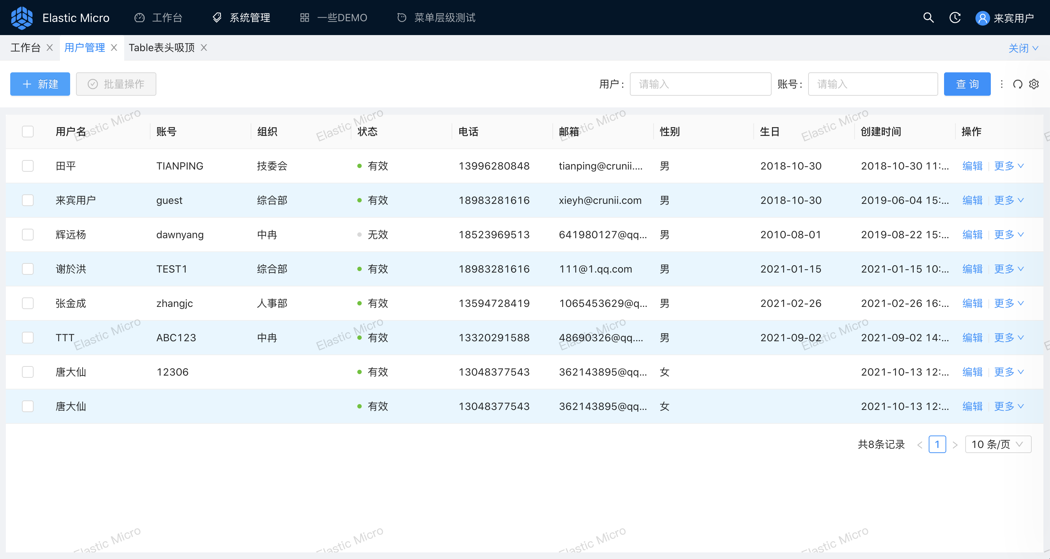Focus the 用户 search input field
The image size is (1050, 559).
700,84
